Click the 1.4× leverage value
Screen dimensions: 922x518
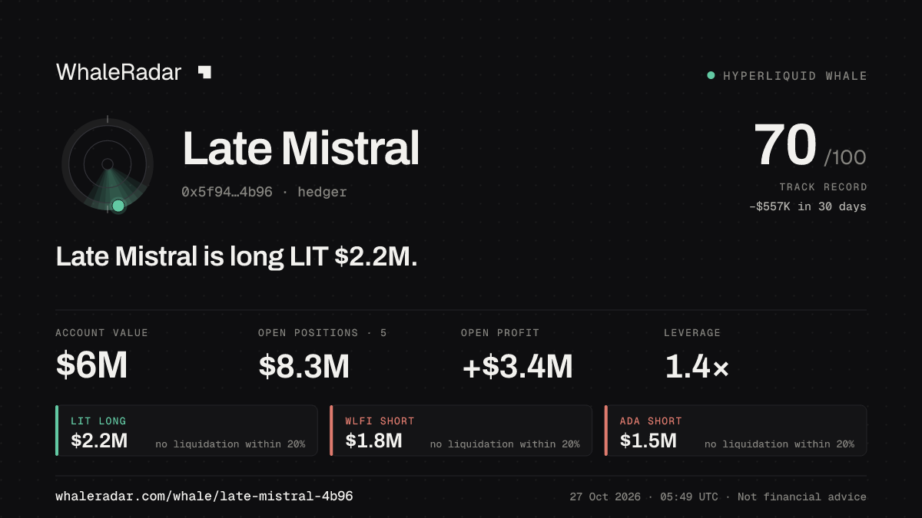(696, 366)
